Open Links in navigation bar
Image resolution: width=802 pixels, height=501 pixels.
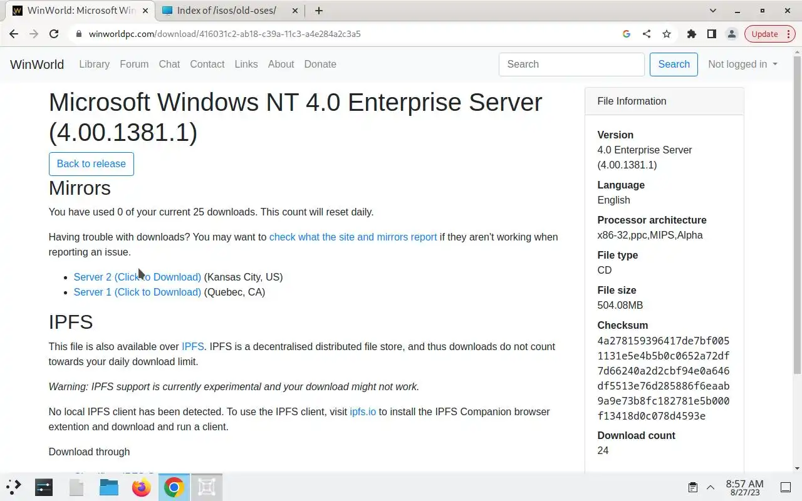pos(246,64)
